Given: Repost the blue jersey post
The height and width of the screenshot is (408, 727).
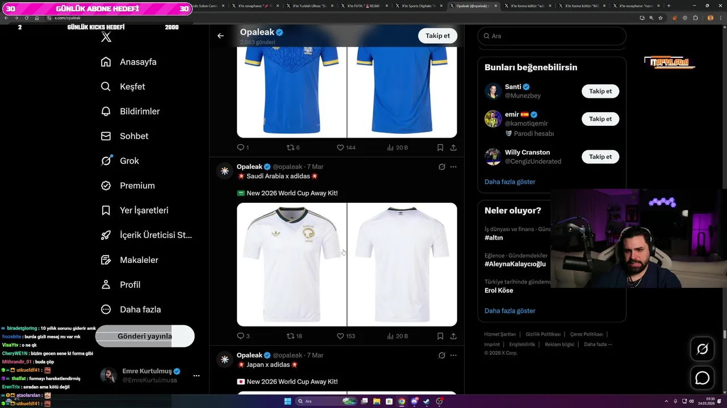Looking at the screenshot, I should [293, 147].
